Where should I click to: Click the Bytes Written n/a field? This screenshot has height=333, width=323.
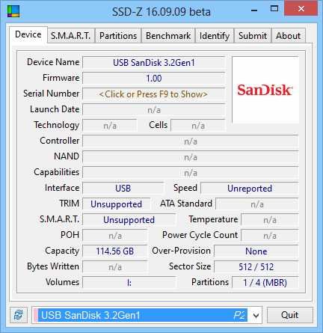[115, 267]
